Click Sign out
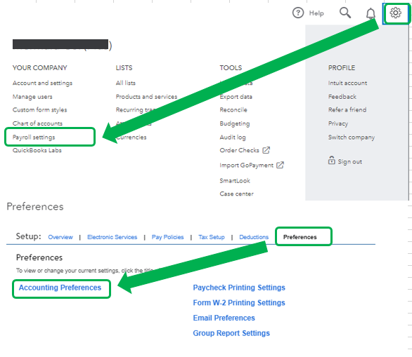 [x=349, y=162]
